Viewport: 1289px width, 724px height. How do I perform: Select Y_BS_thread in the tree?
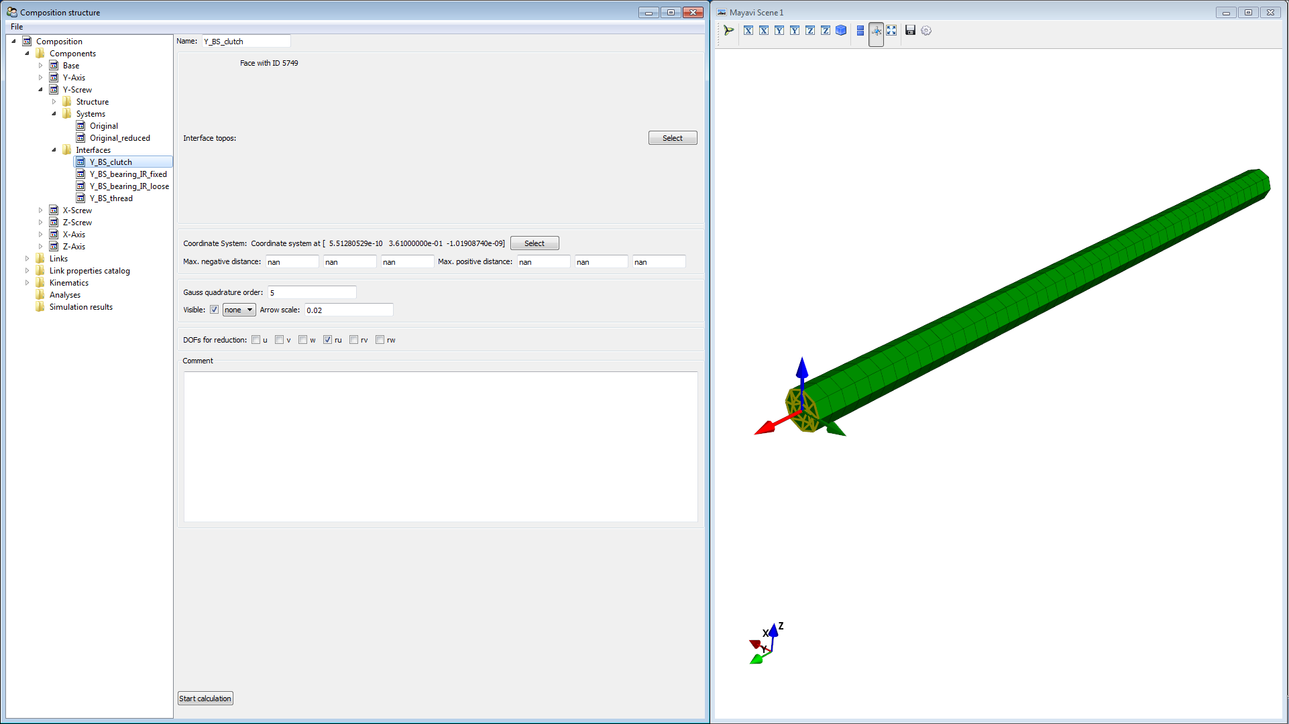(111, 198)
